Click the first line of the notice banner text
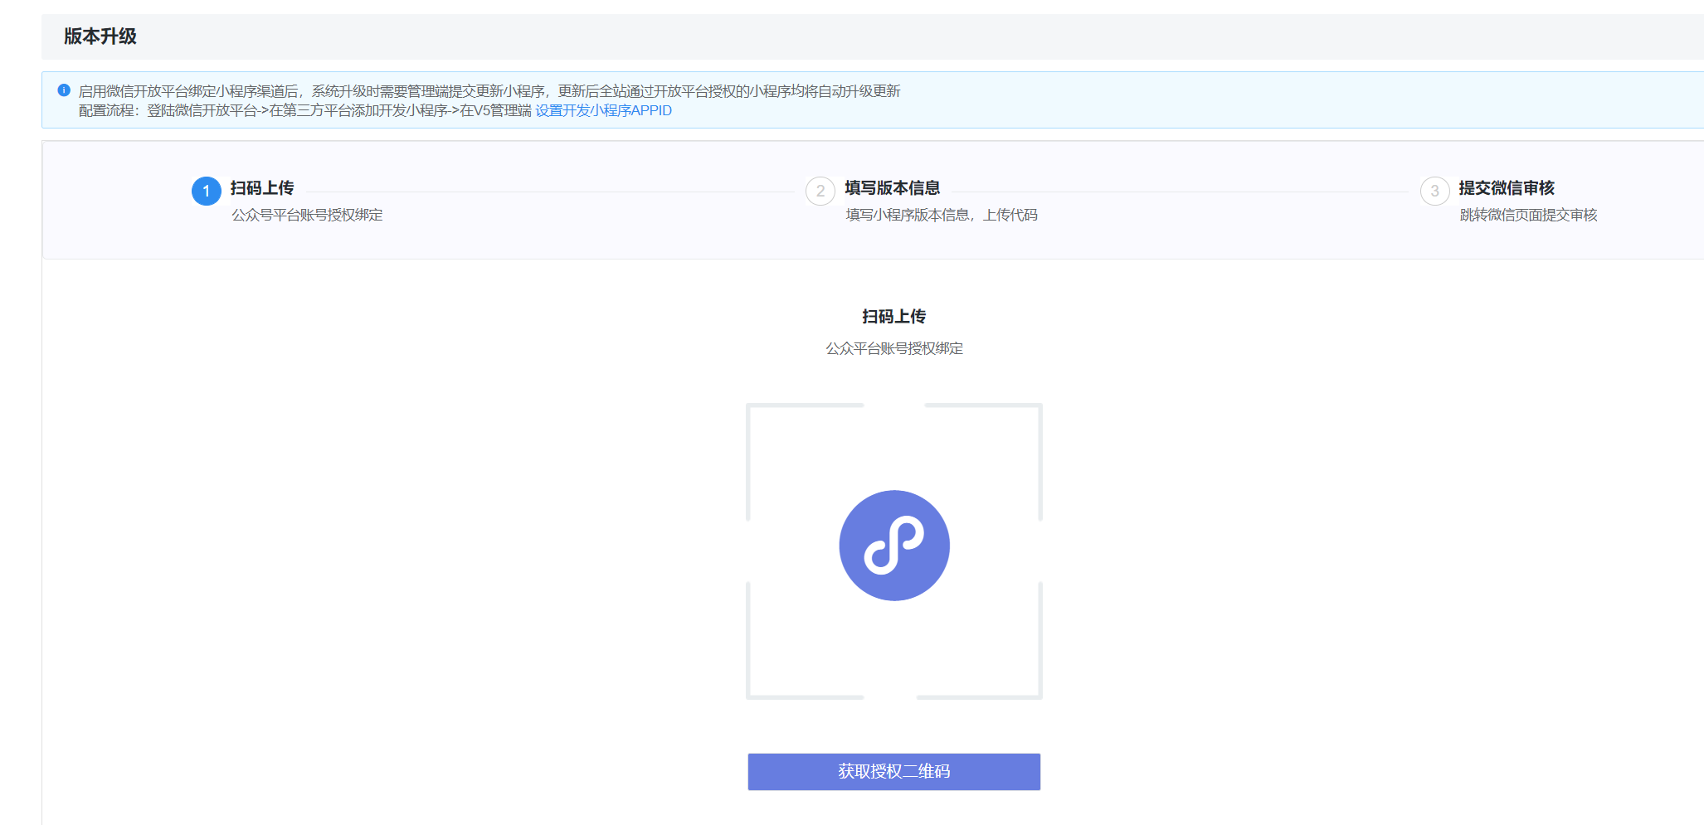This screenshot has height=825, width=1704. point(489,91)
